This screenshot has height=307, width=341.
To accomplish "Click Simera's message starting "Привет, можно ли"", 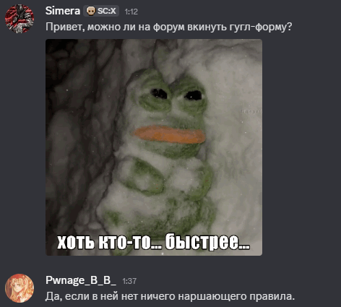I will (x=169, y=27).
